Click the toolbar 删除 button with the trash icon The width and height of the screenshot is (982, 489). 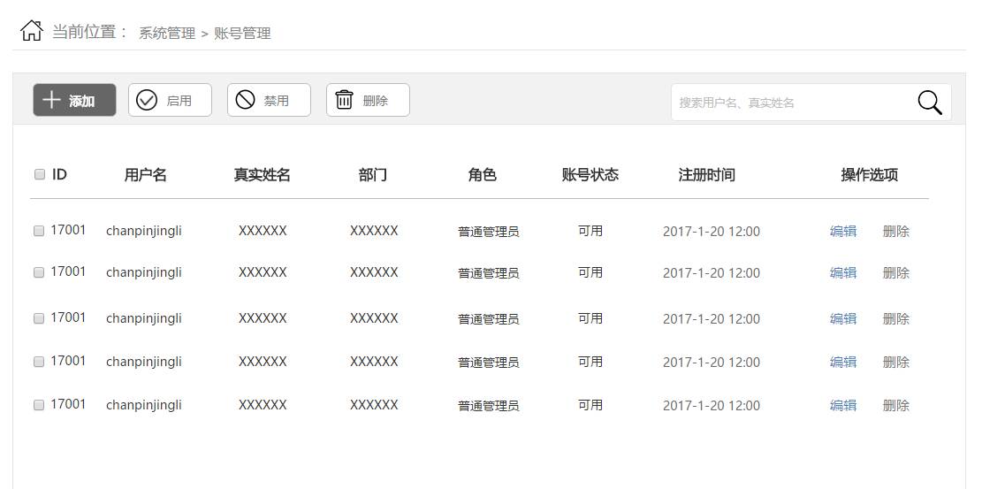coord(369,100)
